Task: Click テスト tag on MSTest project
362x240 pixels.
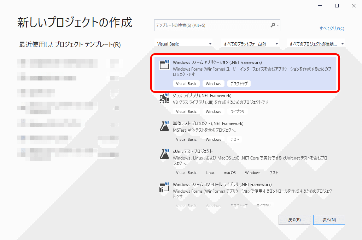Action: (x=234, y=139)
